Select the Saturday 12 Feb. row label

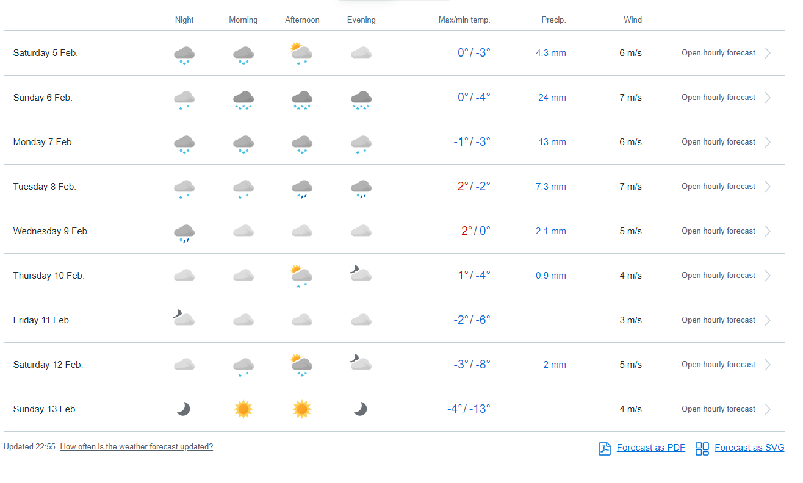tap(48, 365)
